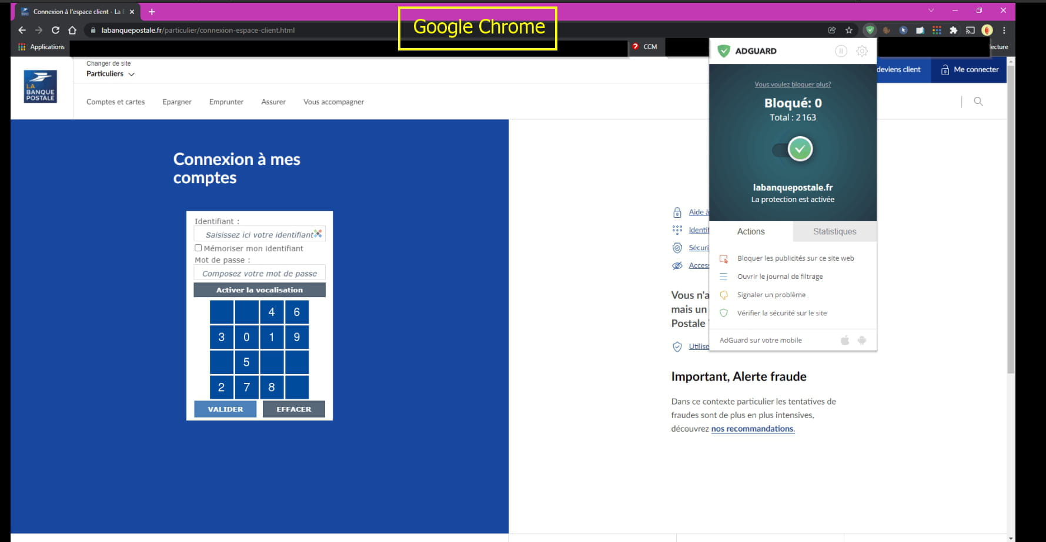This screenshot has height=542, width=1046.
Task: Select the Actions tab in AdGuard
Action: tap(751, 231)
